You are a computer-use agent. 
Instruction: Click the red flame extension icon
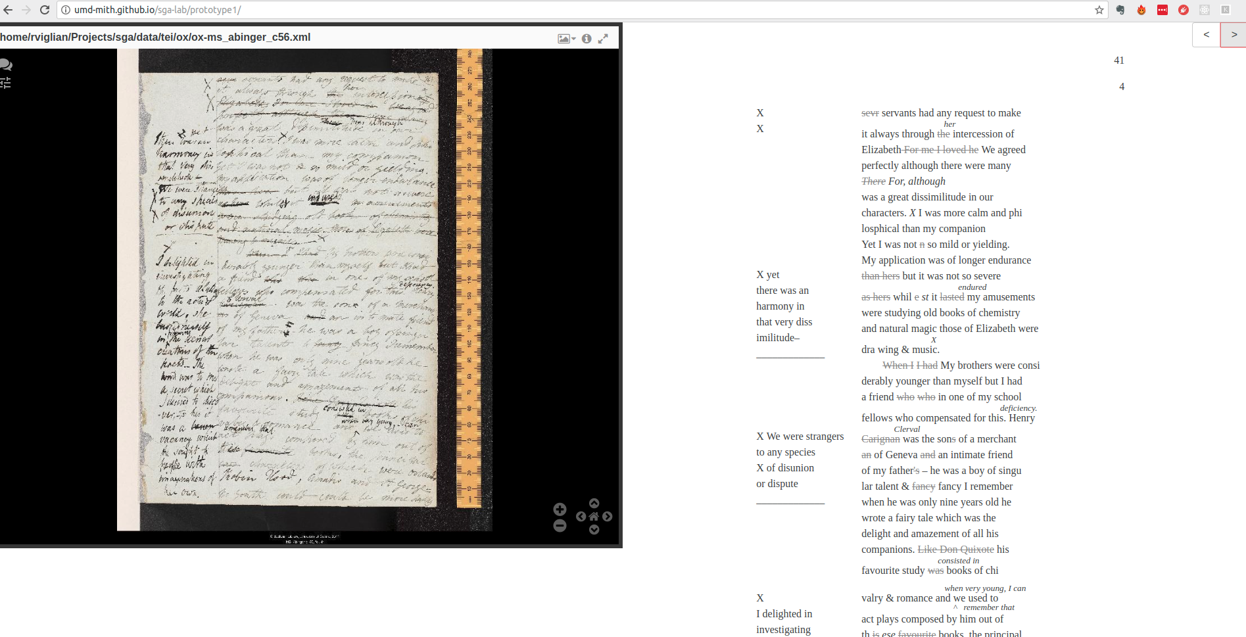click(1141, 10)
